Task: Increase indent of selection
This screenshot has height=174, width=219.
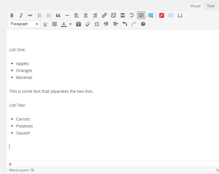Action: coord(115,24)
